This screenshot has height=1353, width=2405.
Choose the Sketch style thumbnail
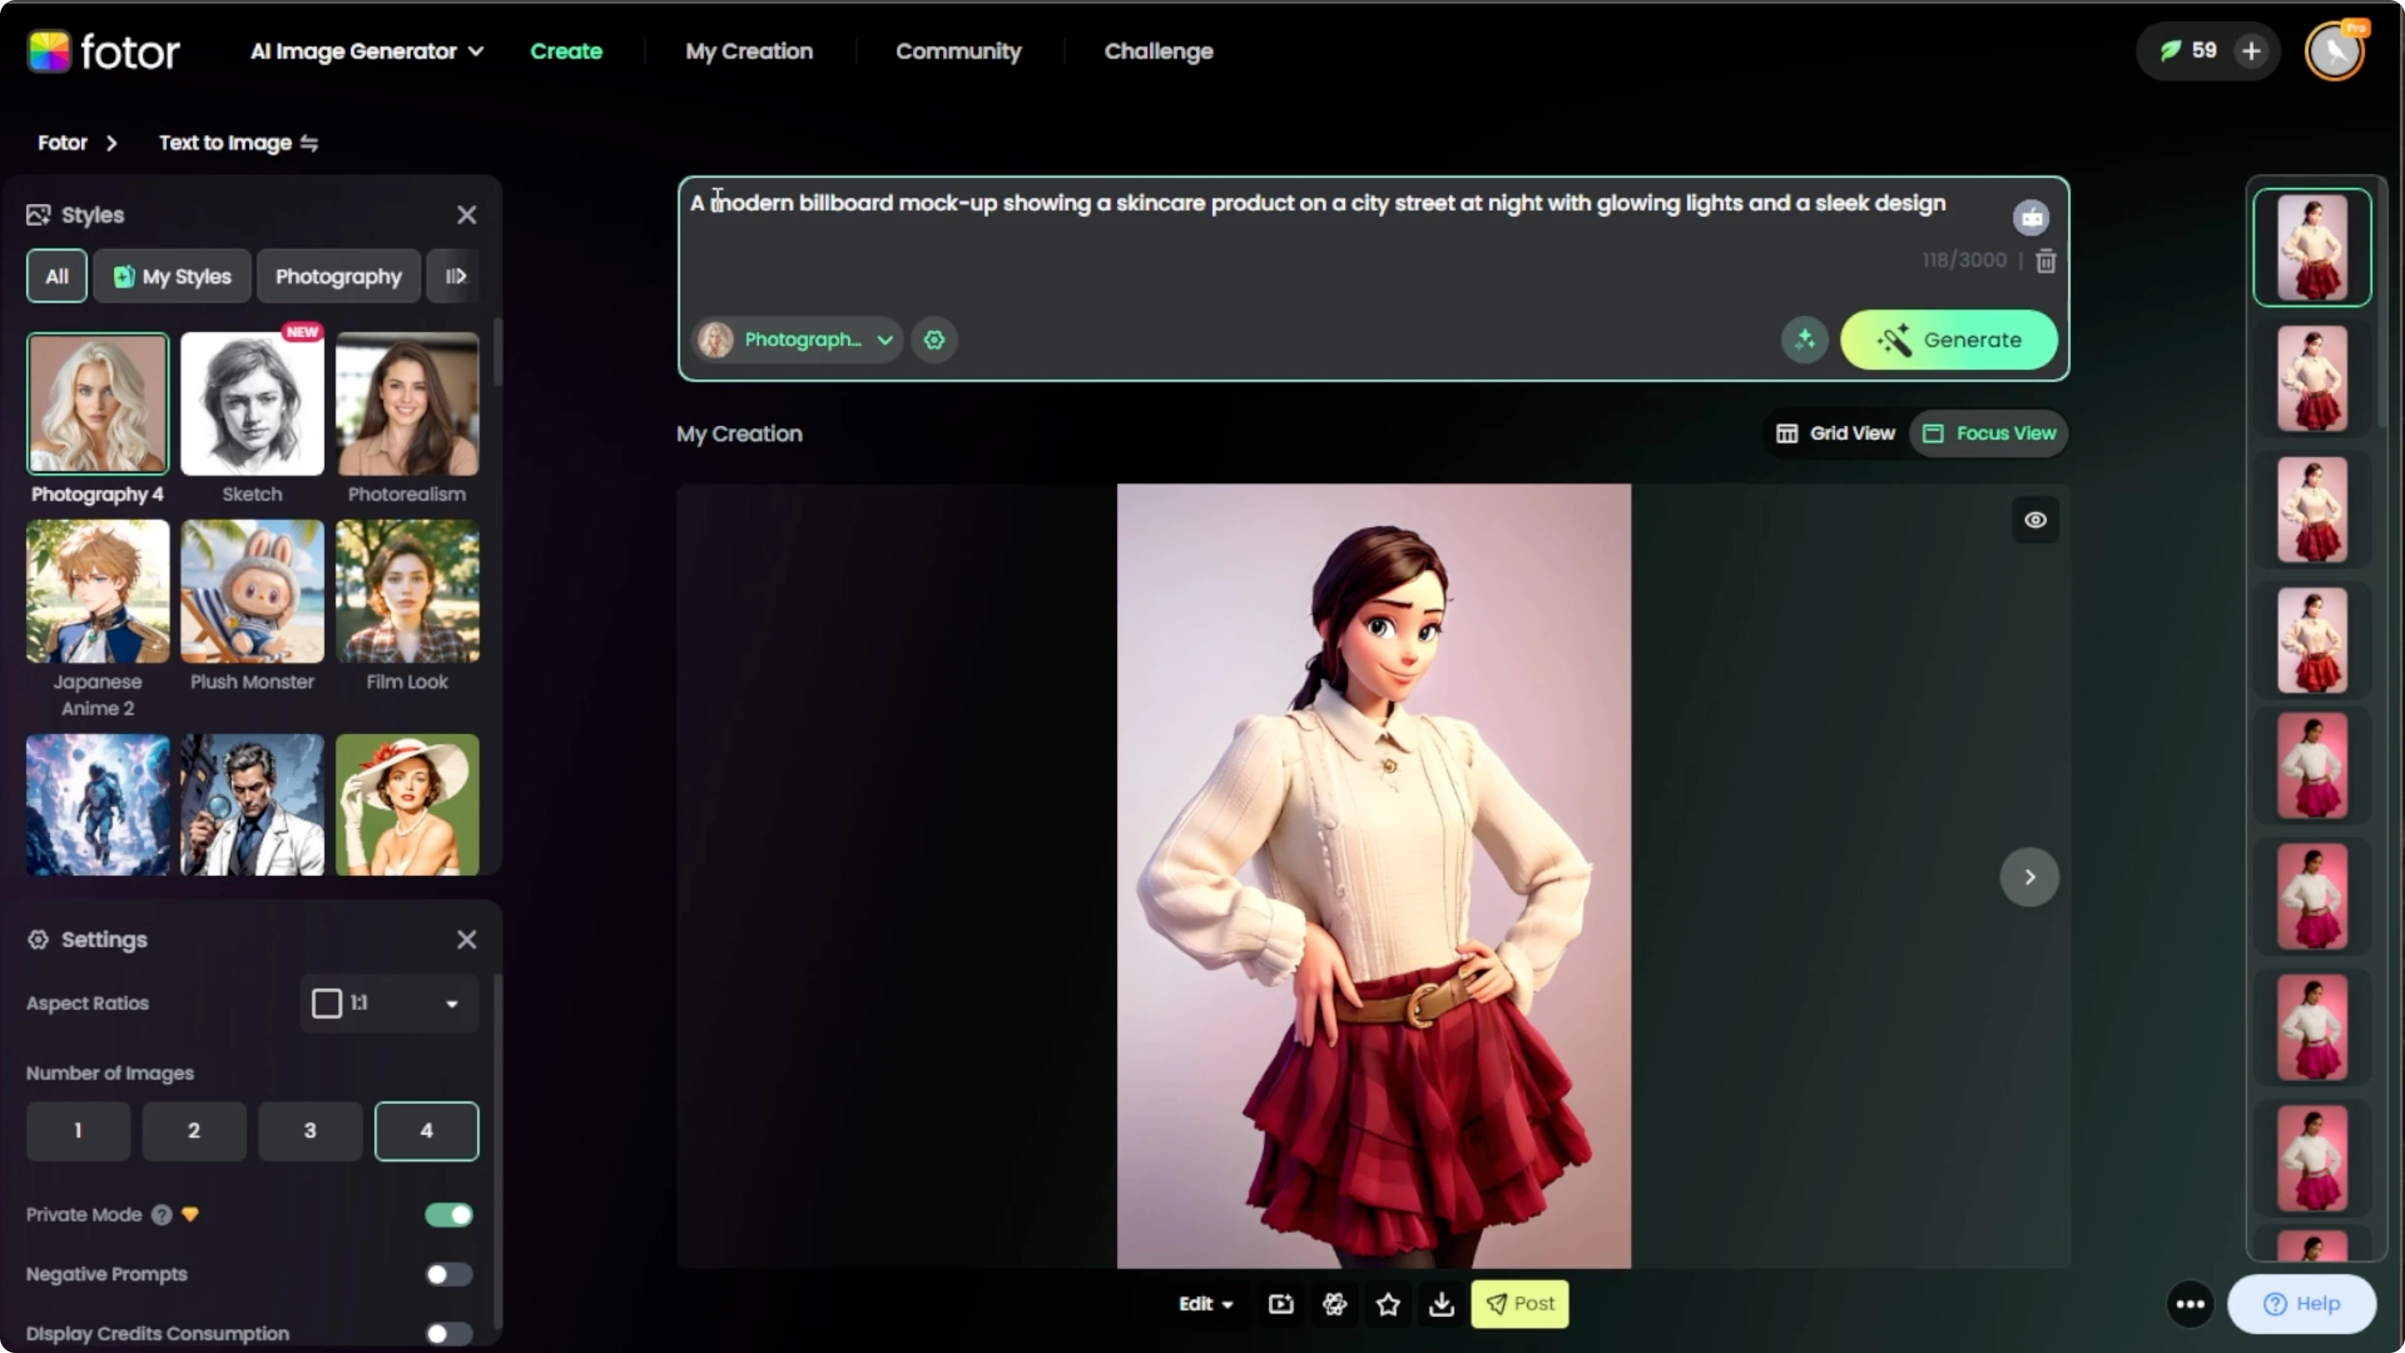[252, 405]
